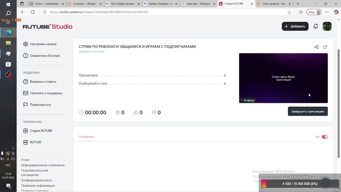The width and height of the screenshot is (341, 192).
Task: Open the Edge favorites list
Action: coord(301,12)
